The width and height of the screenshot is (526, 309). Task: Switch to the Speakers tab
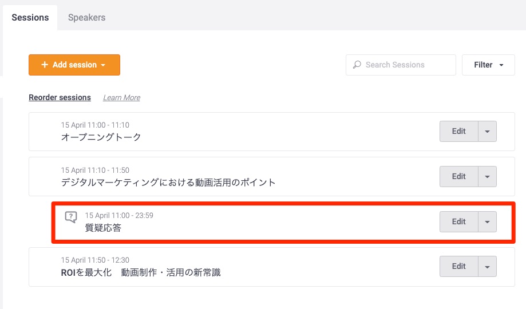[86, 17]
